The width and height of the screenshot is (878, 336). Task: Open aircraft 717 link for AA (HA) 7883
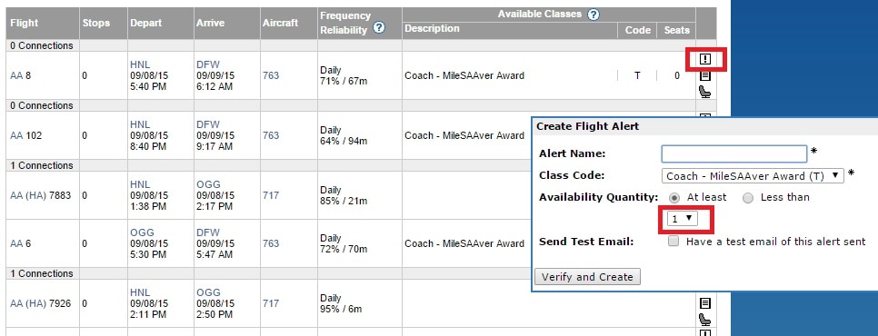pos(271,195)
